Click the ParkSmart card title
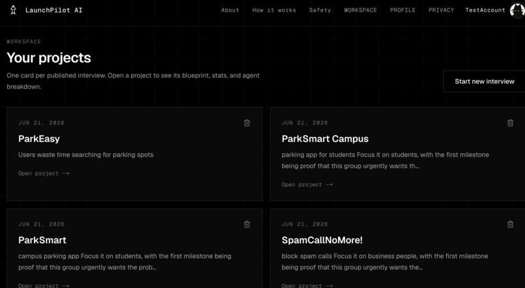The height and width of the screenshot is (288, 525). tap(42, 240)
